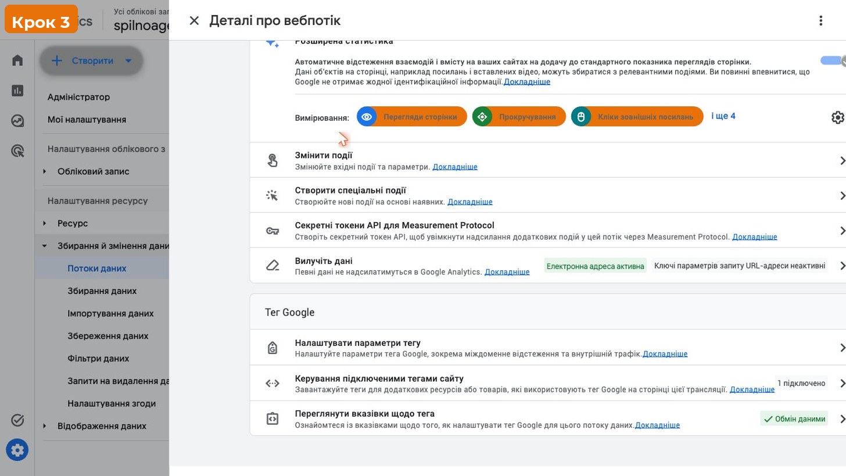Select Адміністратор in sidebar
Viewport: 846px width, 476px height.
[x=78, y=97]
